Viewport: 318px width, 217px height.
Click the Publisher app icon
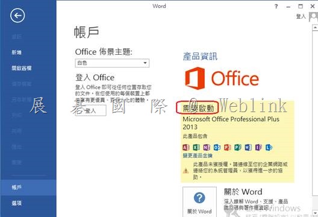point(238,147)
